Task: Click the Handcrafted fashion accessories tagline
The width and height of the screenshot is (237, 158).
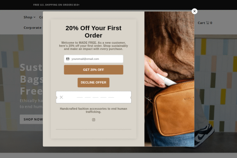Action: tap(94, 110)
